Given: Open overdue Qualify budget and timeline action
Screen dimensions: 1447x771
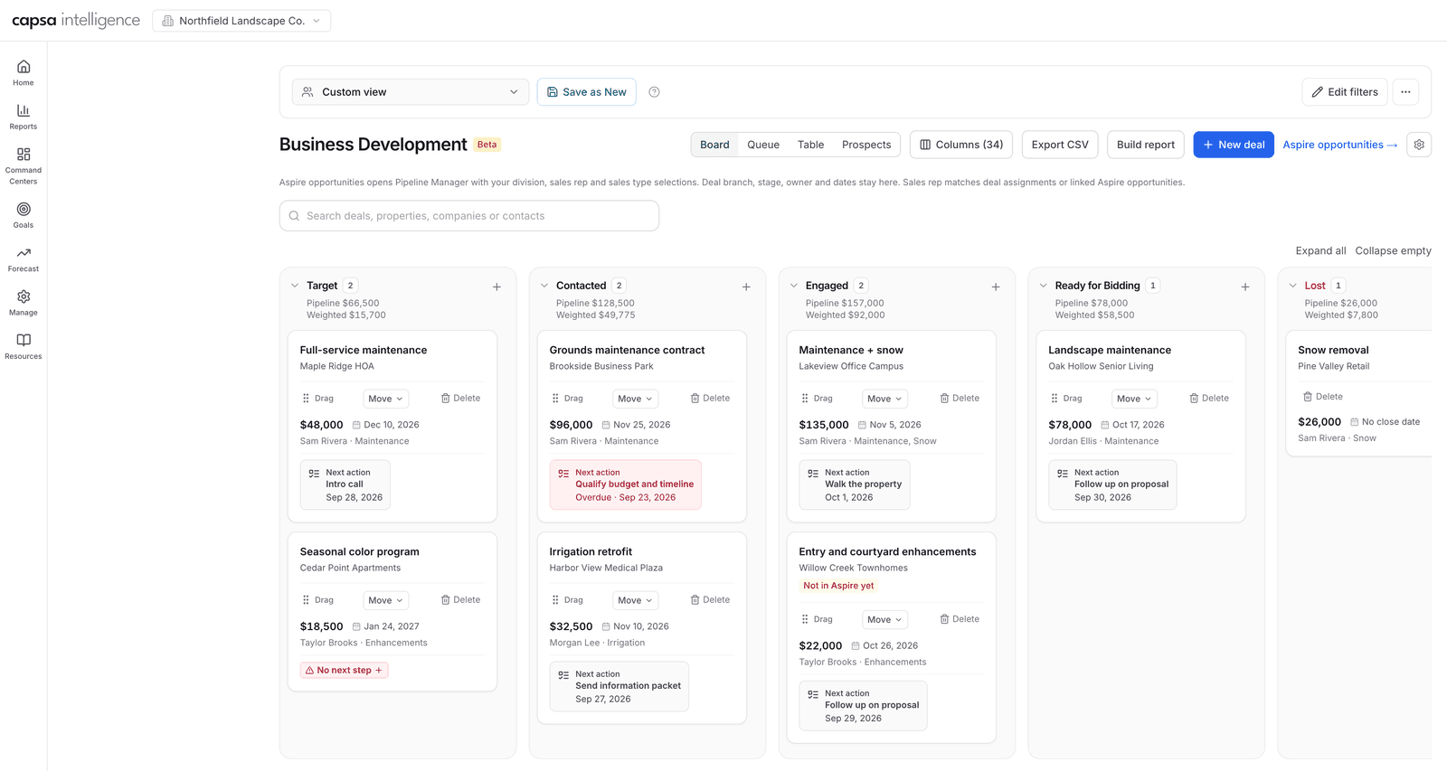Looking at the screenshot, I should click(x=626, y=485).
